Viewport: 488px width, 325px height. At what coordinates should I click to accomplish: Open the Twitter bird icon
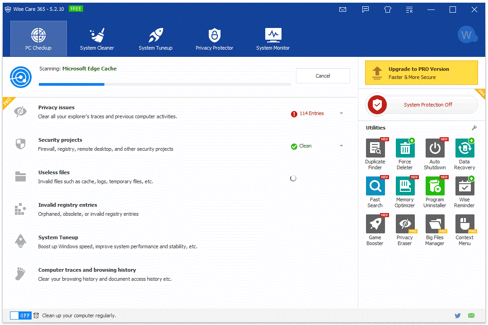click(x=457, y=316)
